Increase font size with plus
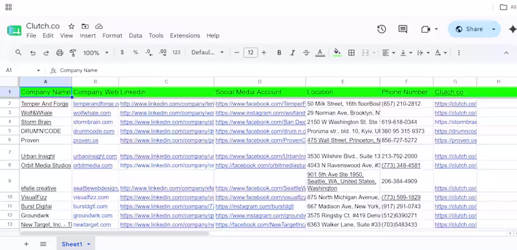This screenshot has width=517, height=250. click(x=264, y=53)
